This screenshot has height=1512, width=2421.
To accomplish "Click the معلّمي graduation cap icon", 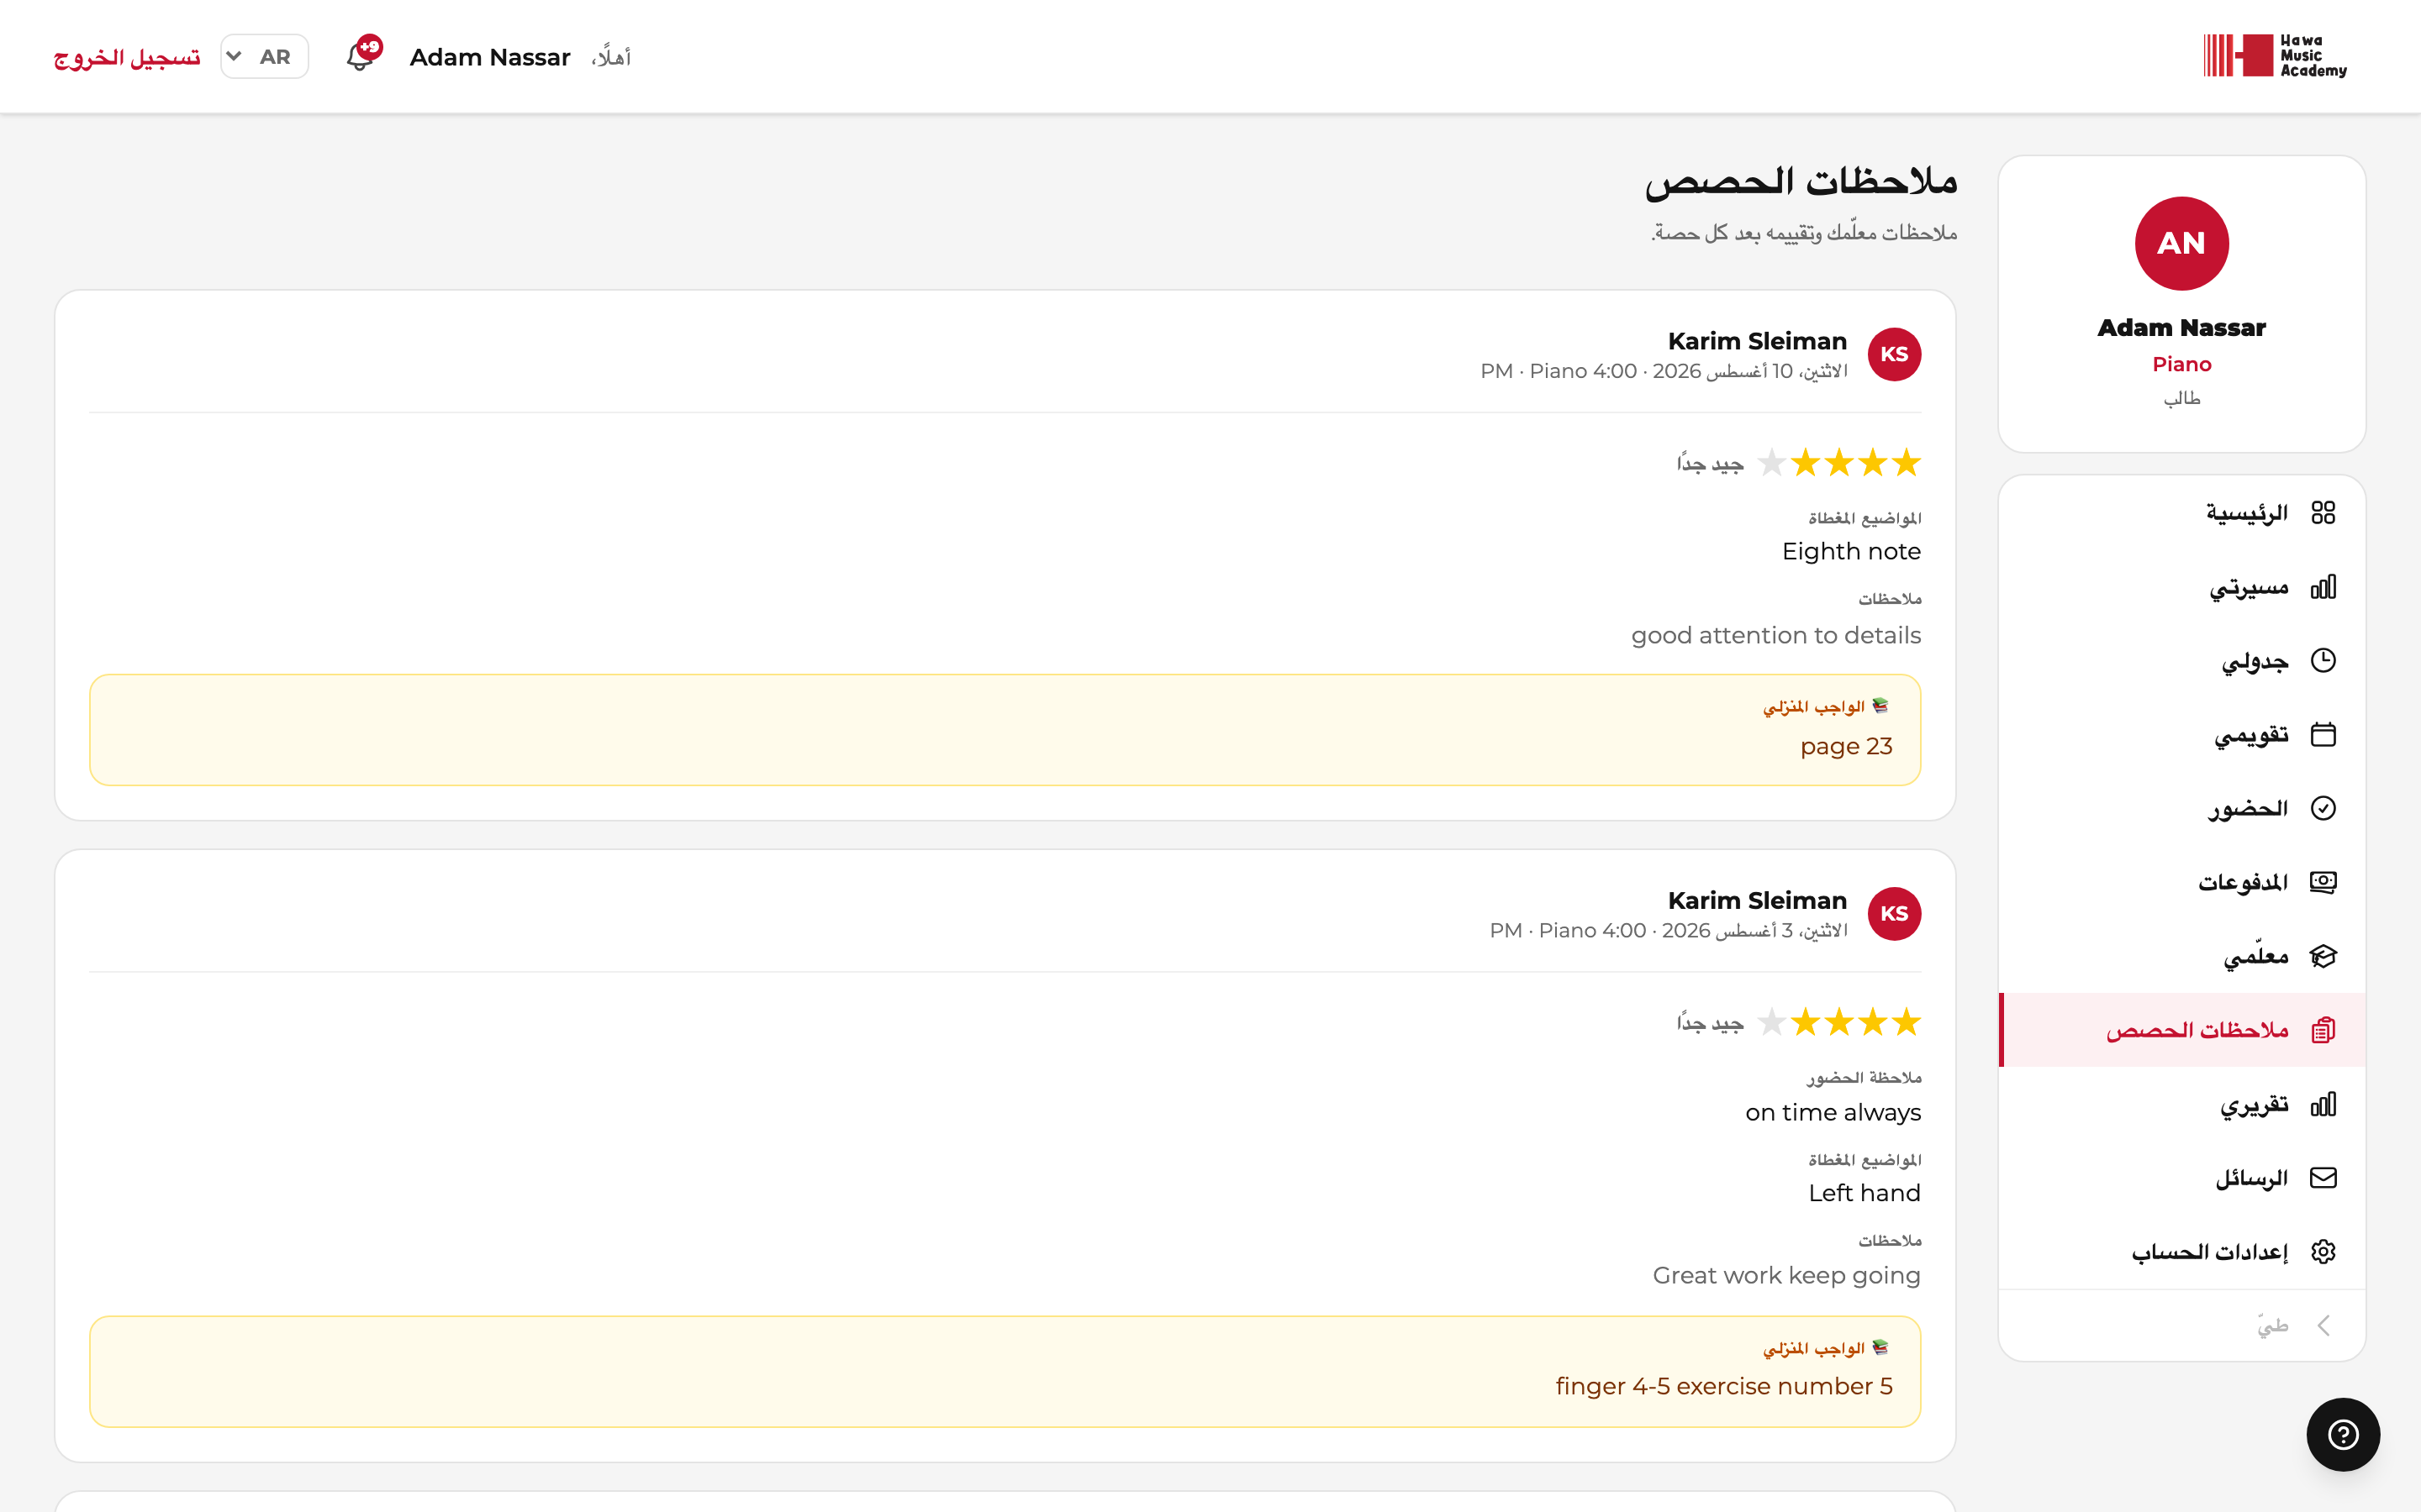I will 2323,956.
